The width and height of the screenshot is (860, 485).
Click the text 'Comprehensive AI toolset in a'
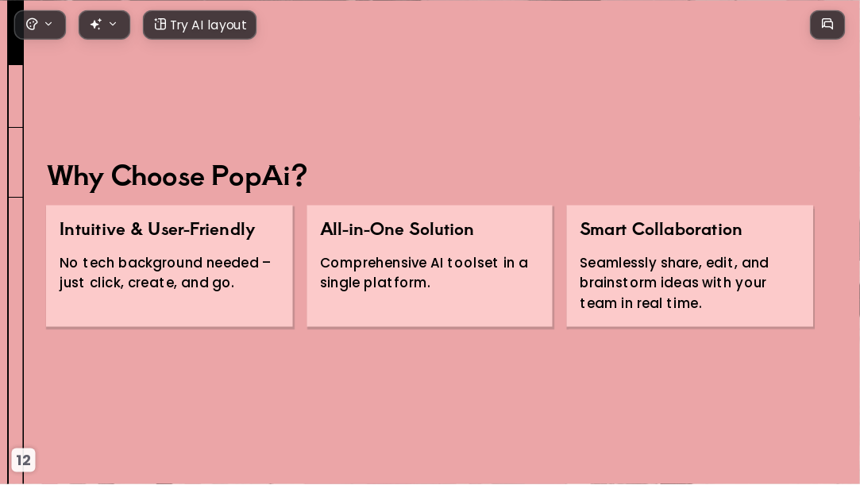point(424,263)
